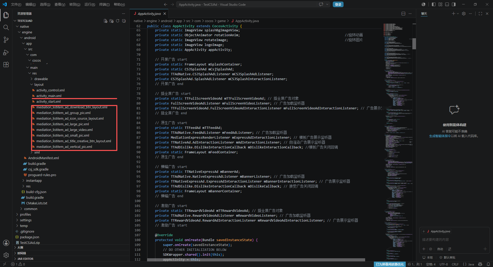Click the editor vertical scrollbar thumb
The height and width of the screenshot is (267, 493).
[414, 44]
